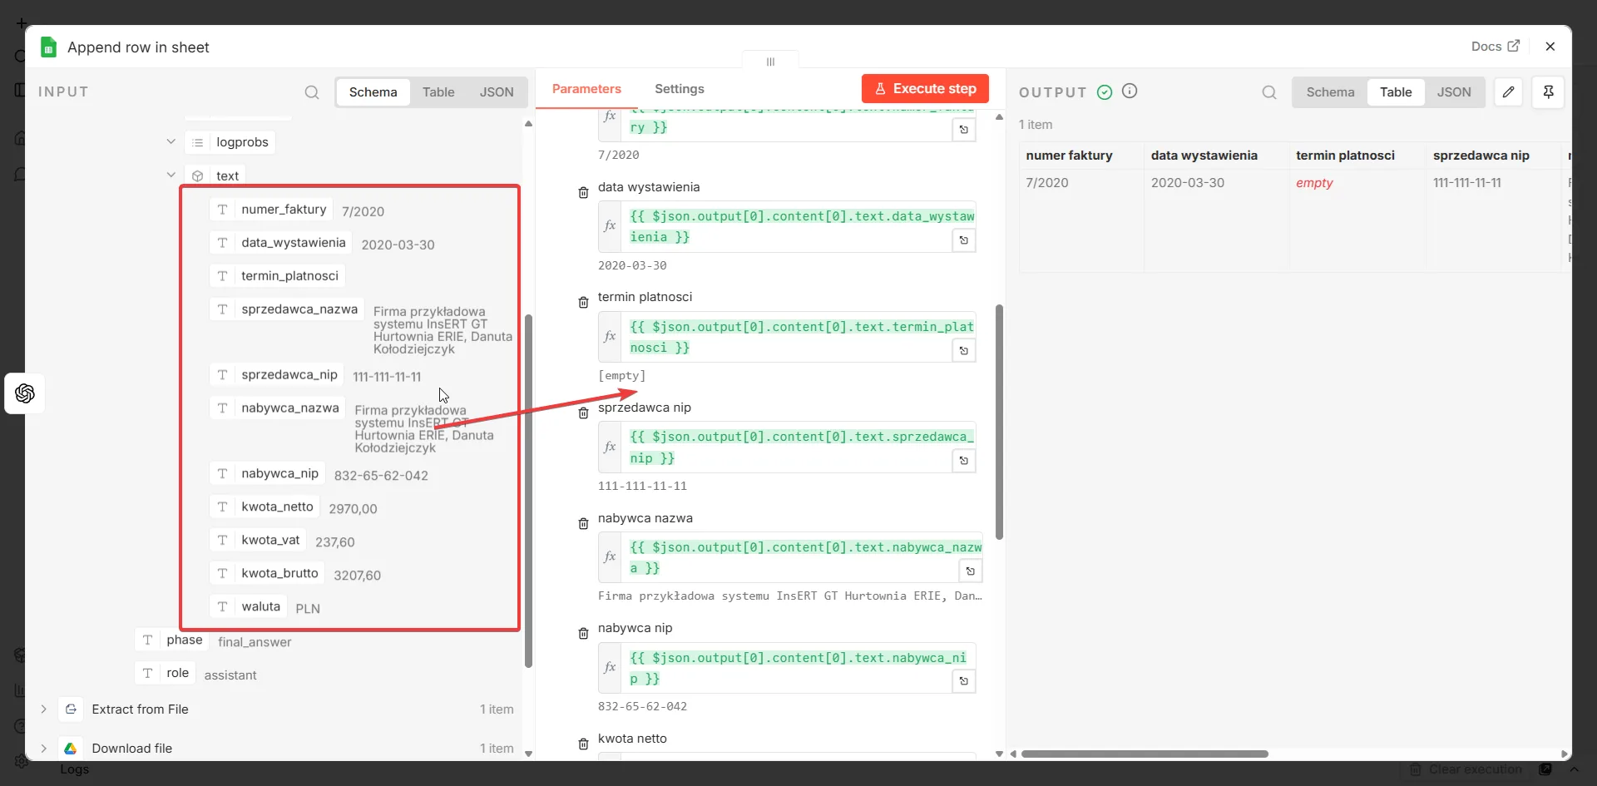Screen dimensions: 1597x786
Task: Expand sprzedawca nip expression editor
Action: (964, 461)
